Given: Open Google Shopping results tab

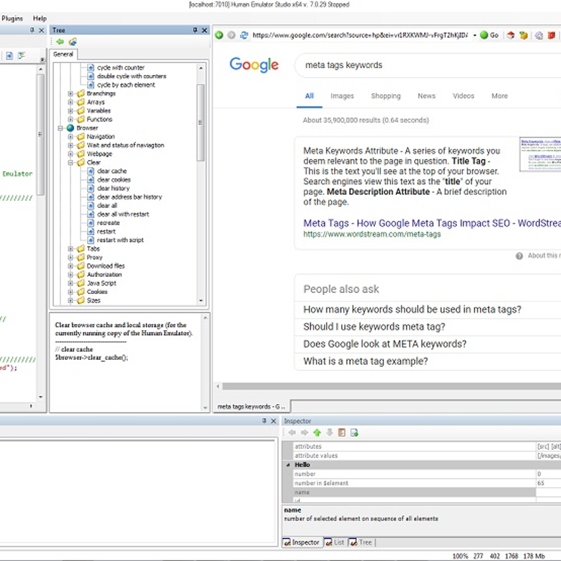Looking at the screenshot, I should click(x=386, y=96).
